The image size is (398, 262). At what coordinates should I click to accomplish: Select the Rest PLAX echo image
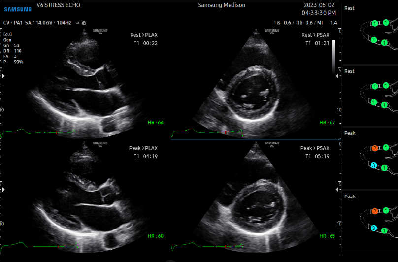[85, 84]
